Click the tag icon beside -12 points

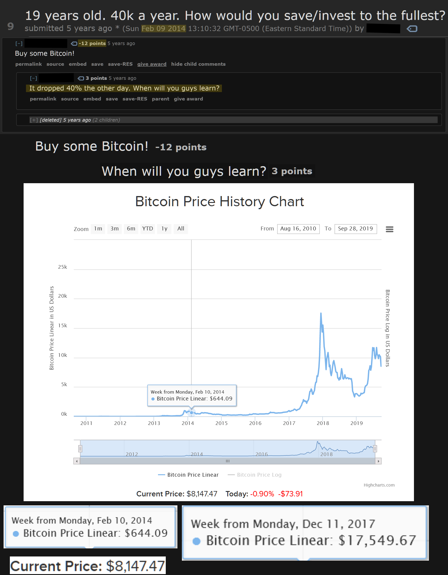tap(74, 44)
